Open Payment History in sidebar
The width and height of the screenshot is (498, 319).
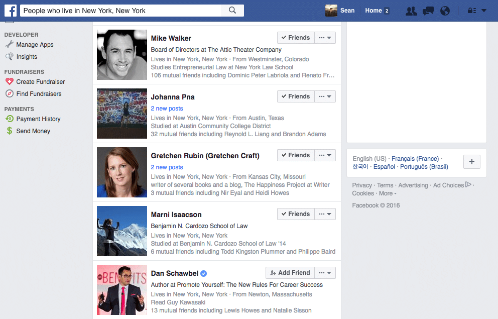[38, 119]
